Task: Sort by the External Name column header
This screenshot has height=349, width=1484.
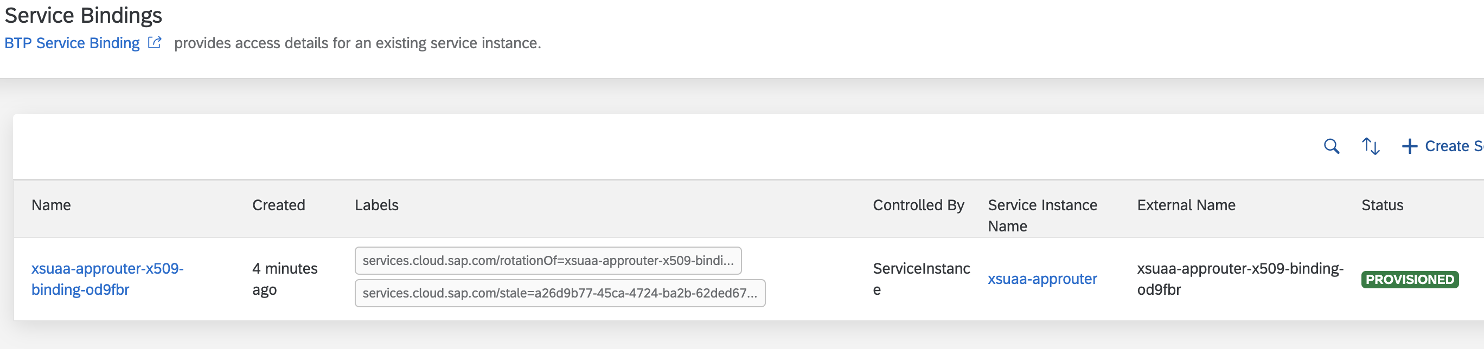Action: point(1185,205)
